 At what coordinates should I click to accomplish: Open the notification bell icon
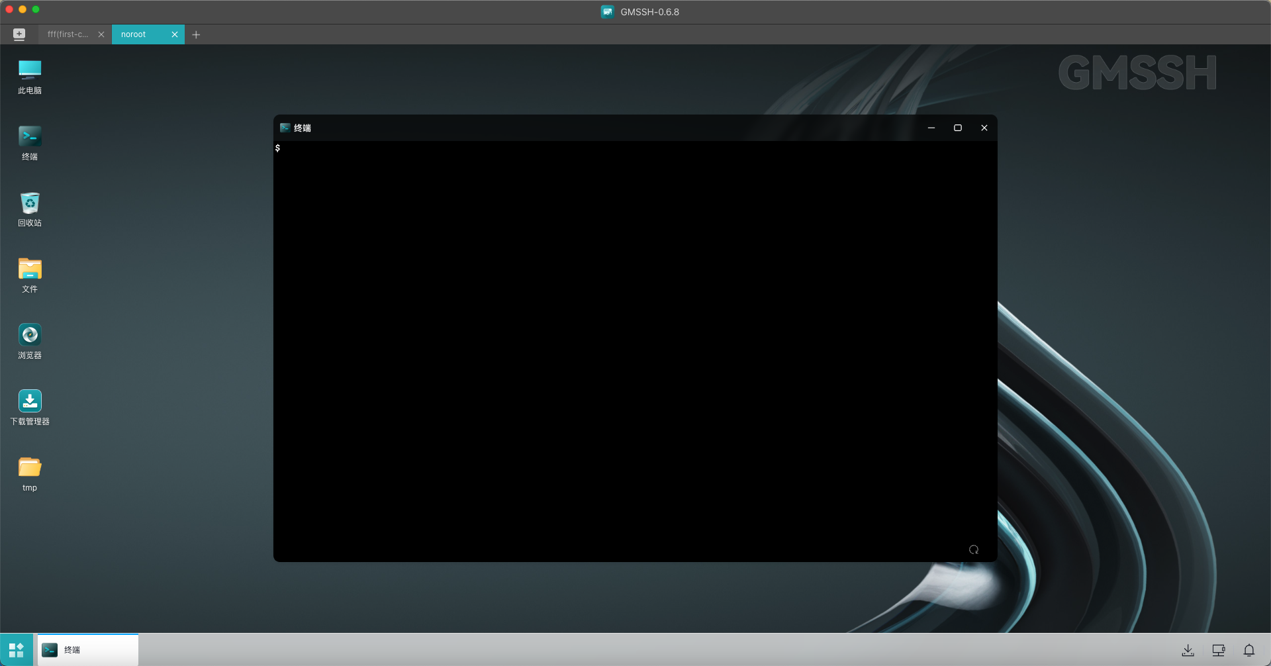[x=1249, y=650]
